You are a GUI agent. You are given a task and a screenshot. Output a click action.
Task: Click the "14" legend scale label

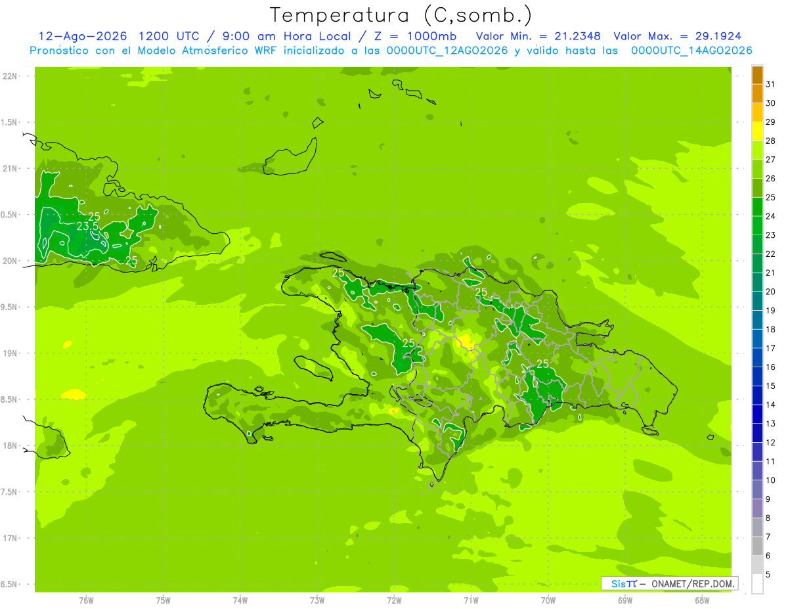[771, 405]
